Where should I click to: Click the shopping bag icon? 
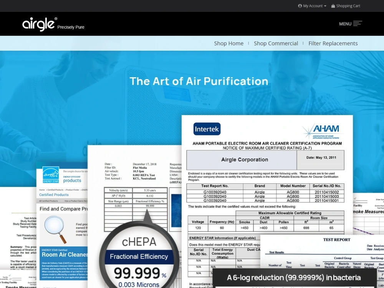point(333,6)
